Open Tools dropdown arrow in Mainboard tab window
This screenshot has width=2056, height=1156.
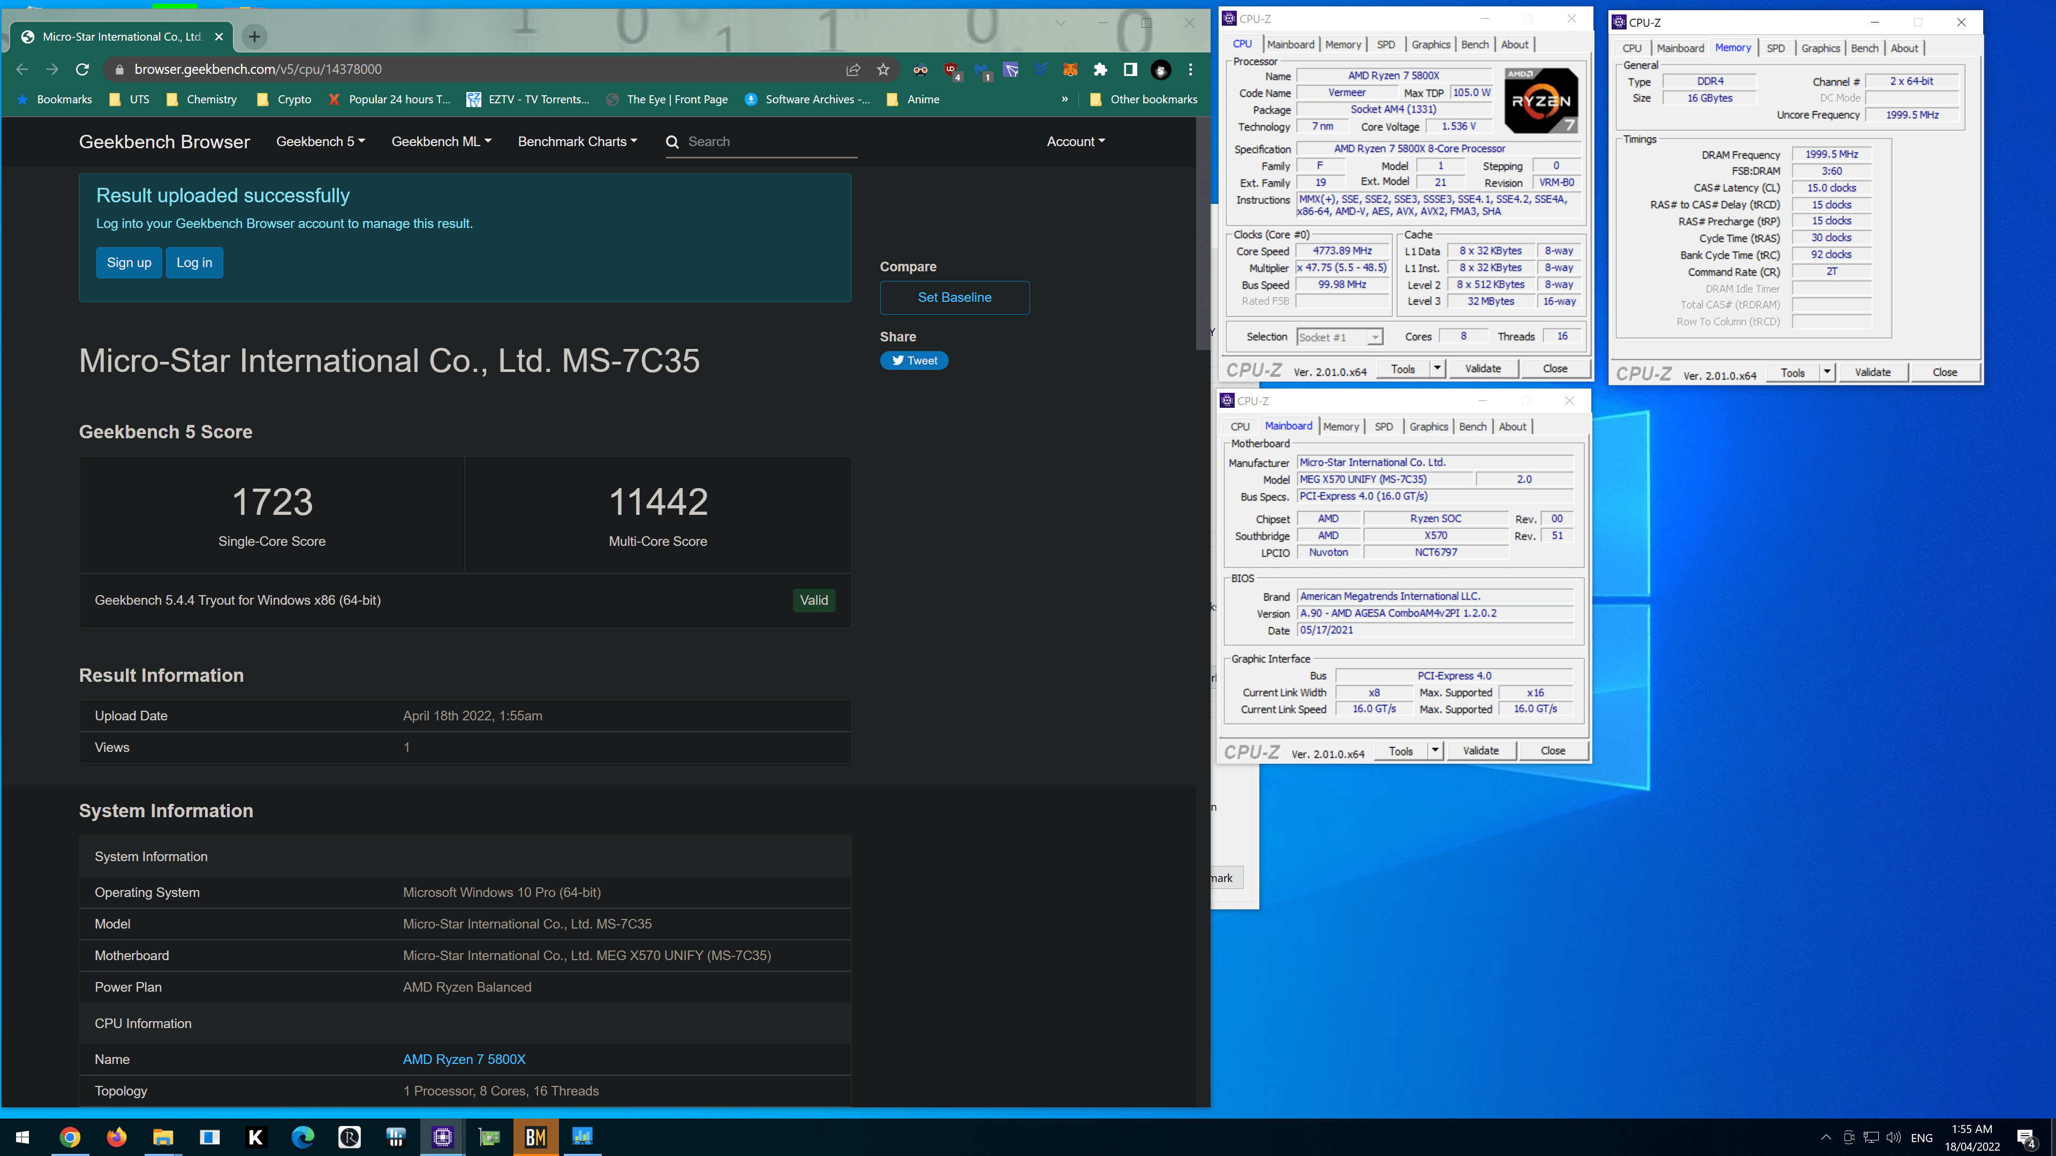pos(1434,750)
